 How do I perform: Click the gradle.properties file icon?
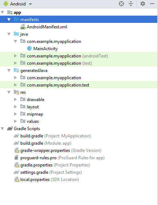(17, 165)
